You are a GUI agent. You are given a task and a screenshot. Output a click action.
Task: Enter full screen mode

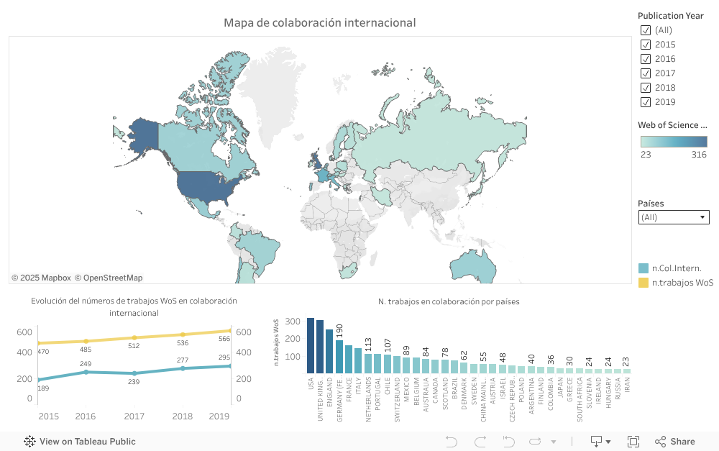(633, 442)
